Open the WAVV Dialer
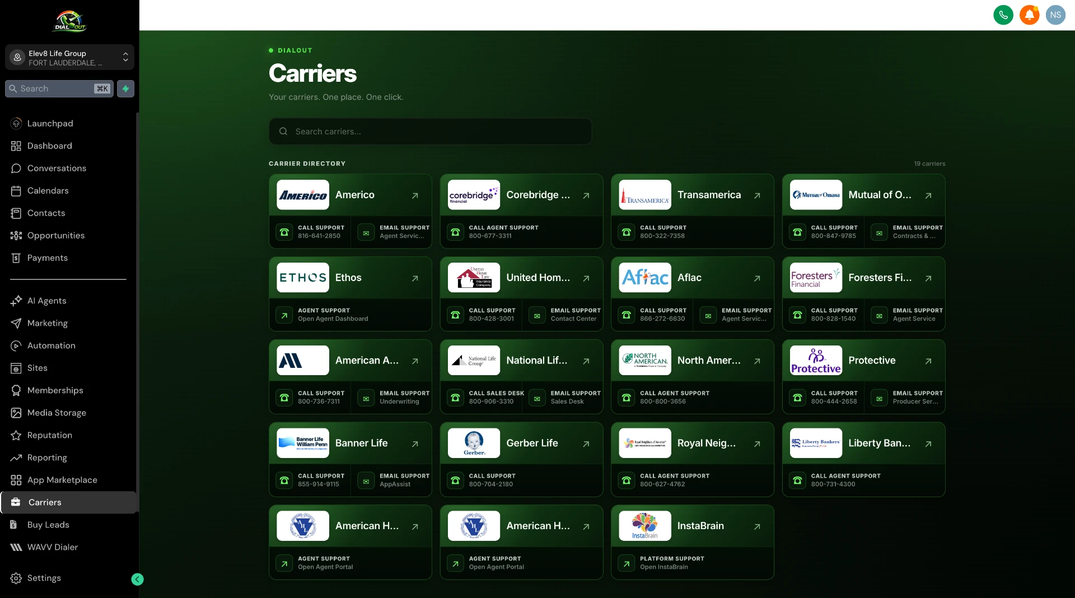The height and width of the screenshot is (598, 1075). (x=68, y=547)
